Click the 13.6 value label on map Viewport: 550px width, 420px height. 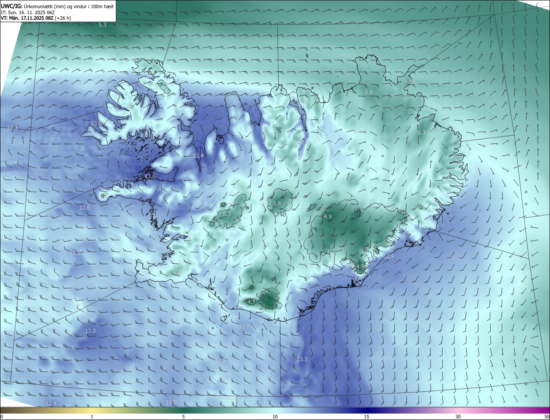[x=150, y=177]
